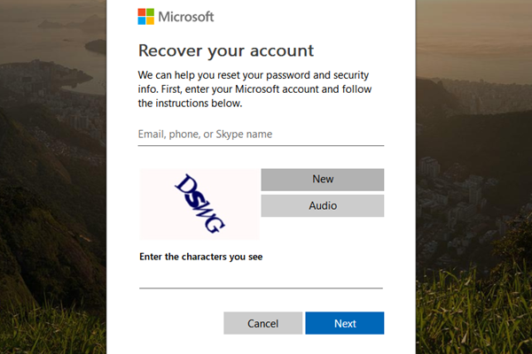Click the Microsoft wordmark text
Viewport: 532px width, 354px height.
pyautogui.click(x=185, y=16)
